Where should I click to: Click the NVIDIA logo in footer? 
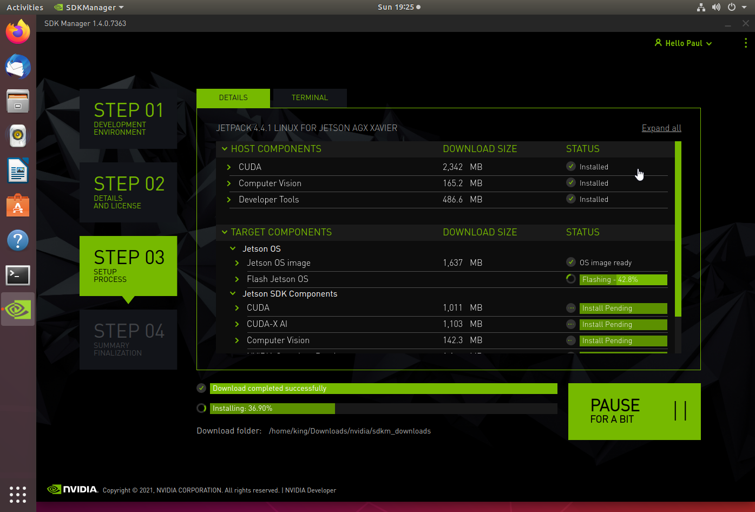click(72, 489)
